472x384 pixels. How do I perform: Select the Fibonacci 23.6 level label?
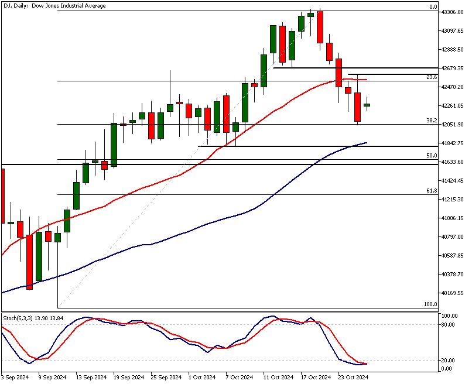point(432,77)
